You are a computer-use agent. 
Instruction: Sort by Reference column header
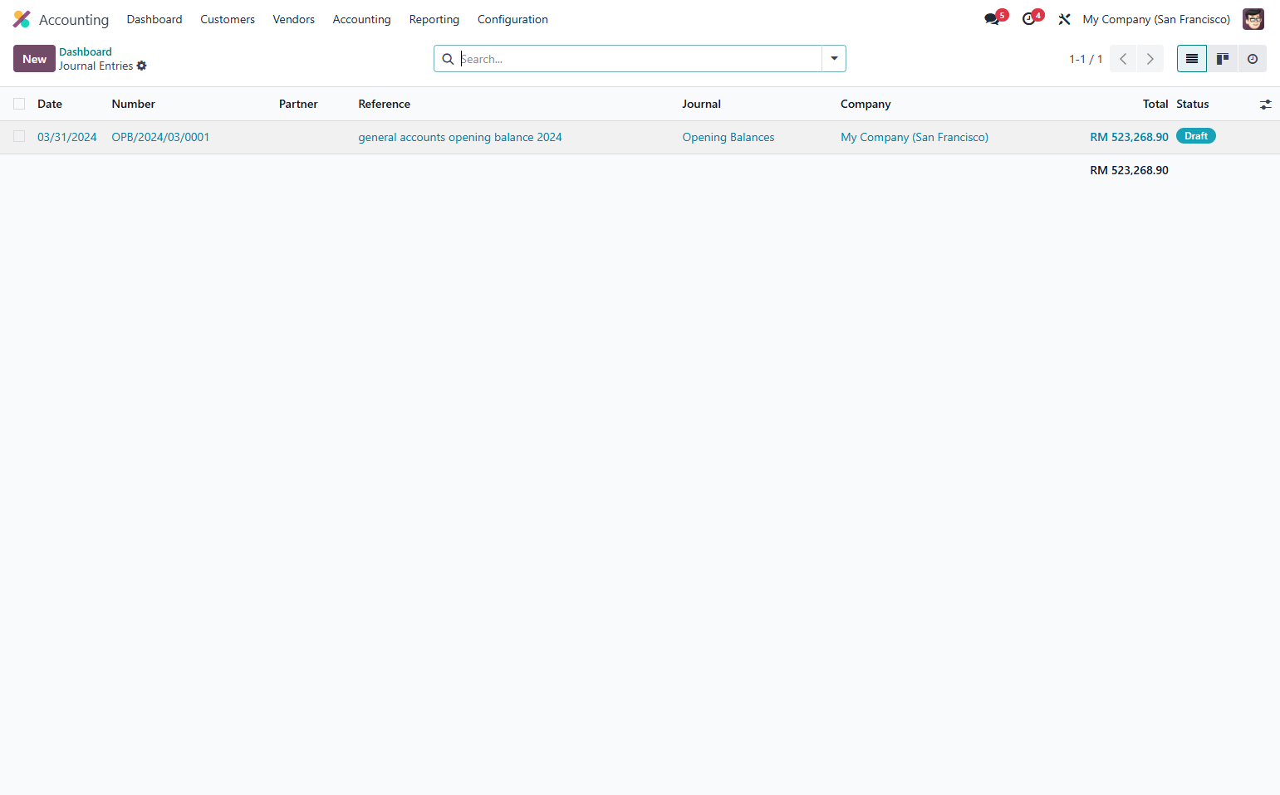(x=384, y=104)
